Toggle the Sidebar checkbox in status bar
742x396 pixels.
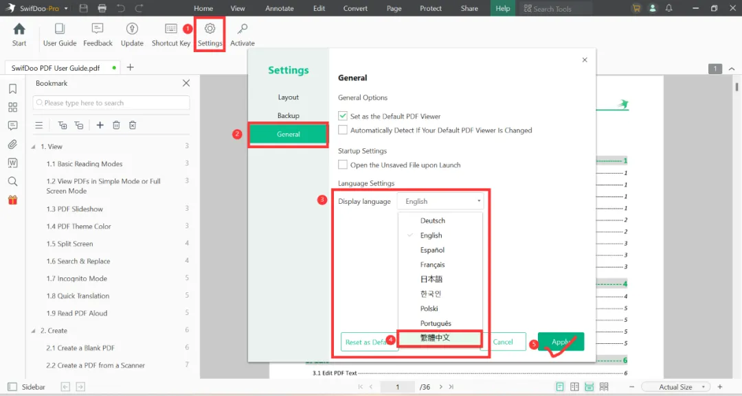(12, 386)
